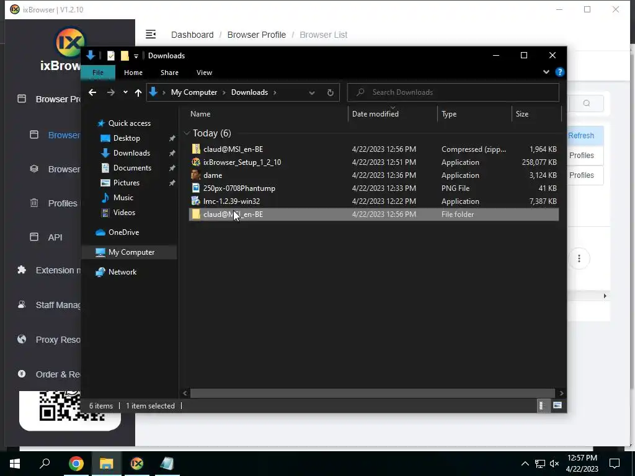
Task: Click Properties icon in quick access toolbar
Action: [110, 55]
